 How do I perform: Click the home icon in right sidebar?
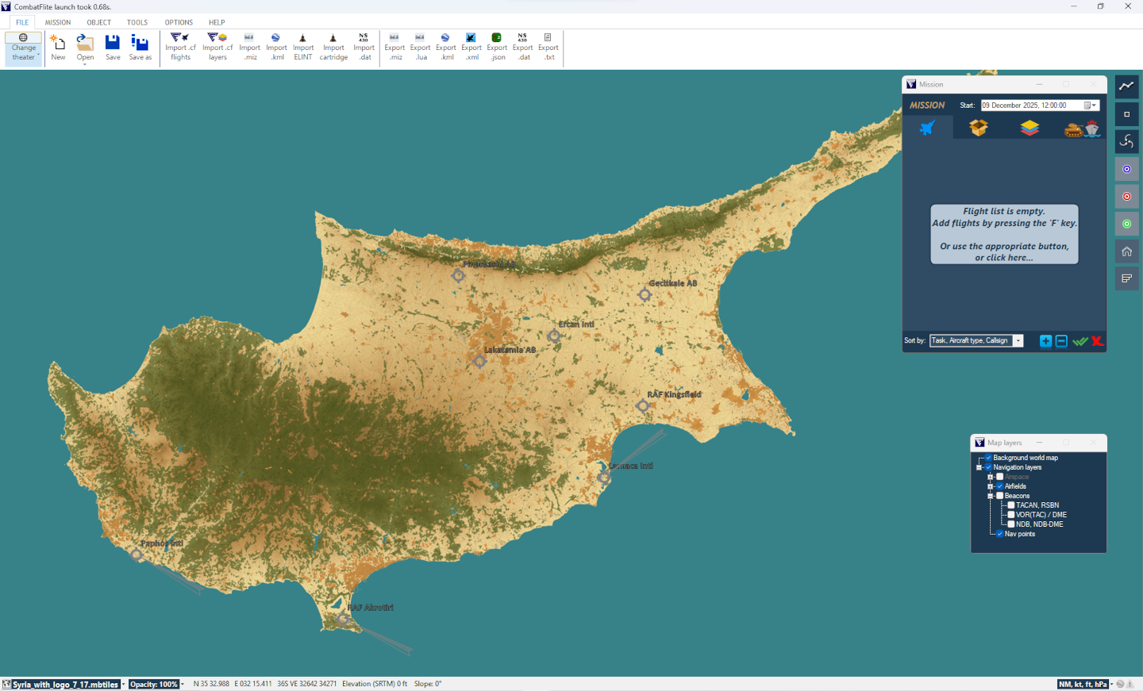[1126, 251]
